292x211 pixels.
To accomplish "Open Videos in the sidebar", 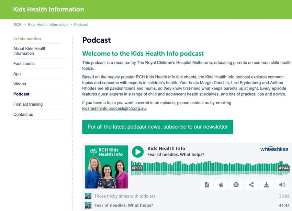I will click(x=20, y=84).
